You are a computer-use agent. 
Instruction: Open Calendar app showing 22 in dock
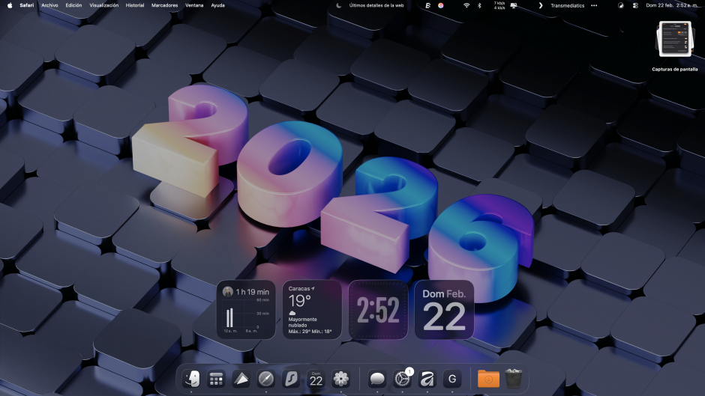[x=316, y=379]
